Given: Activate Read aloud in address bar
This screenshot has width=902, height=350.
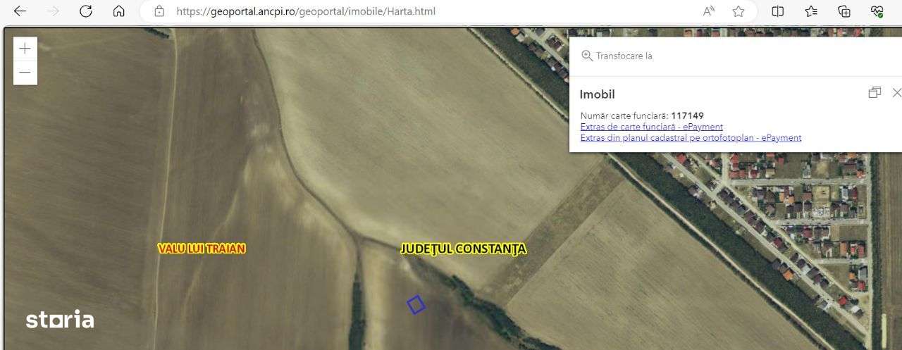Looking at the screenshot, I should click(709, 11).
